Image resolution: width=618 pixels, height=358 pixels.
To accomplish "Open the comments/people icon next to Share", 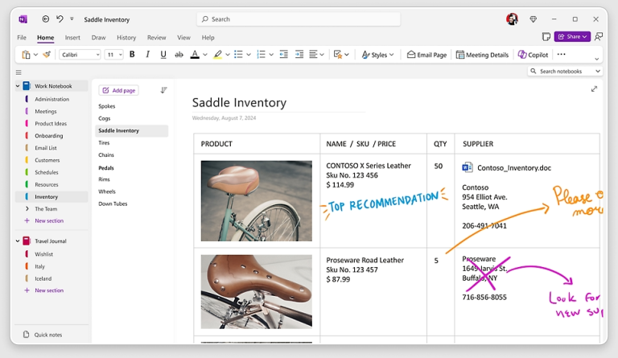I will [x=599, y=37].
